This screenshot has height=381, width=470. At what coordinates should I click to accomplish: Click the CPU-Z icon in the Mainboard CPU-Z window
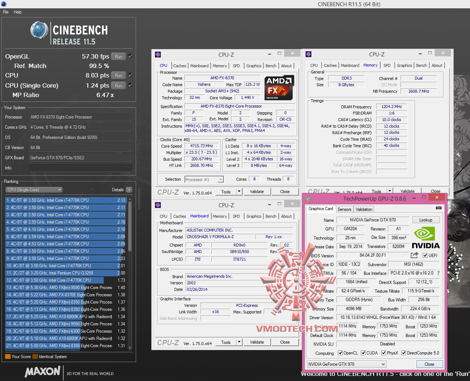tap(158, 205)
